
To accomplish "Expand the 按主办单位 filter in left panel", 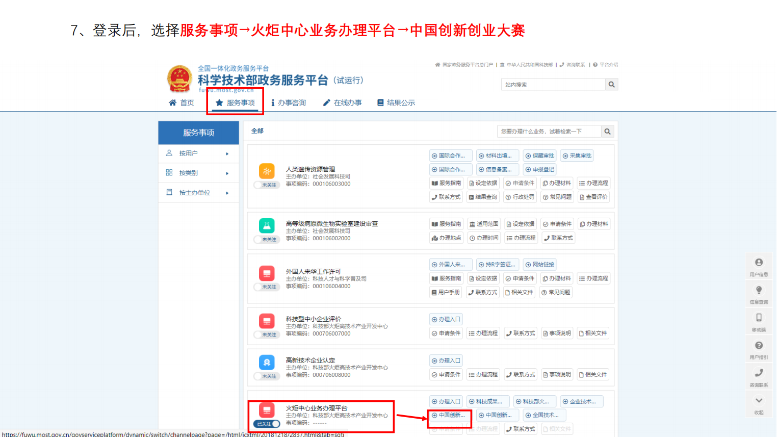I will tap(198, 193).
